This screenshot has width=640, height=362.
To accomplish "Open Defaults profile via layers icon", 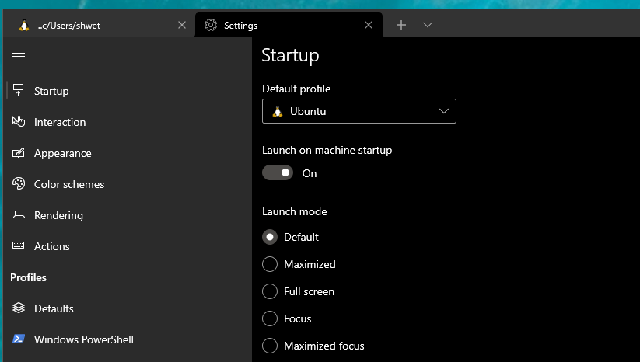I will (19, 308).
